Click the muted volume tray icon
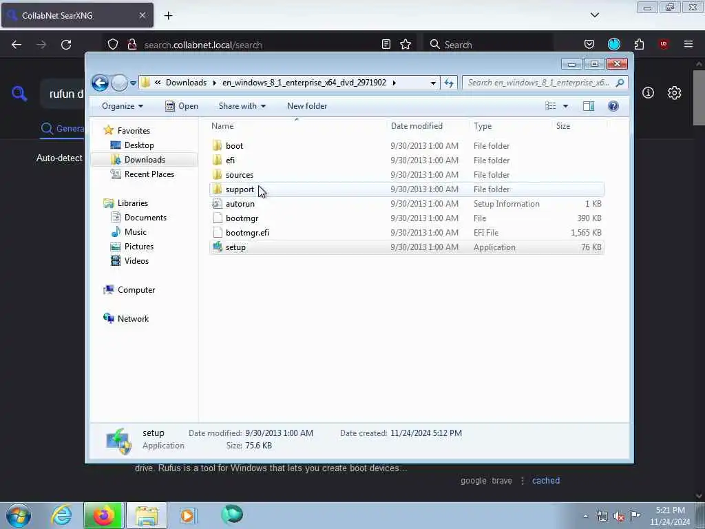This screenshot has width=705, height=529. pyautogui.click(x=619, y=517)
